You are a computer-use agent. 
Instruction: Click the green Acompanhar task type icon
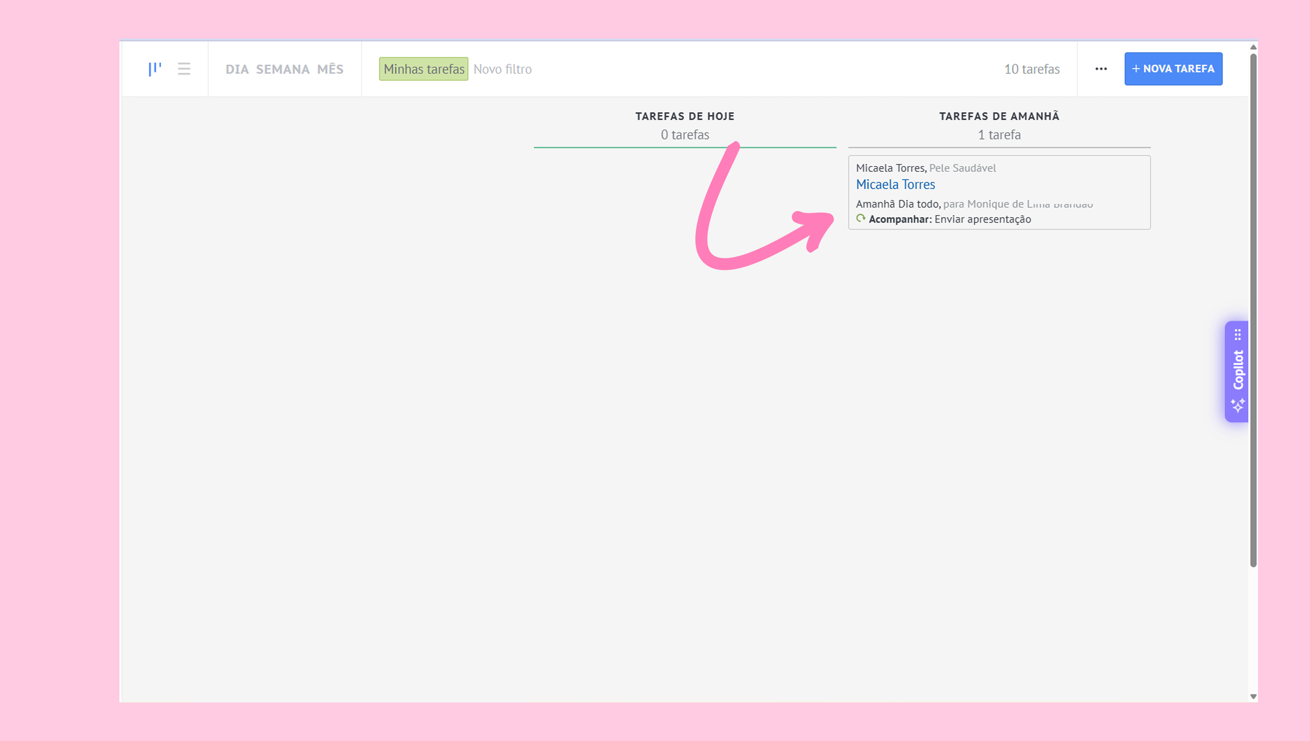tap(860, 219)
